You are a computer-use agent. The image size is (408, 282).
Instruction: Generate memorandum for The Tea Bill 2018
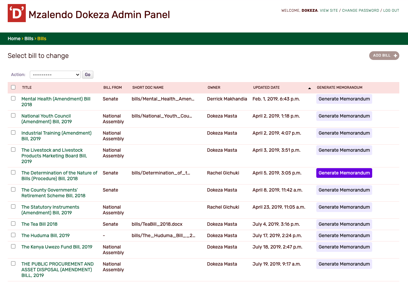[x=344, y=224]
